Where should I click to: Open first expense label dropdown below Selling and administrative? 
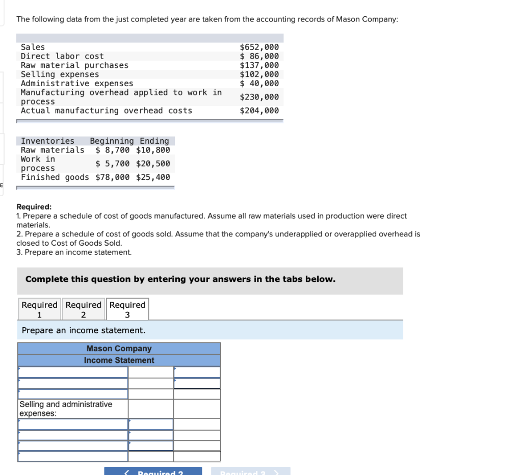[x=73, y=424]
